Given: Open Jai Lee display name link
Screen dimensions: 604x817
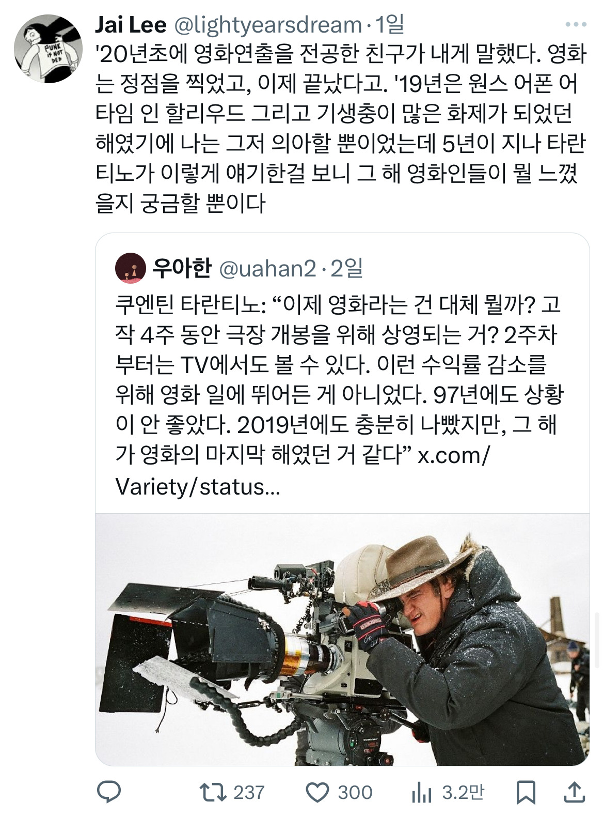Looking at the screenshot, I should (132, 24).
